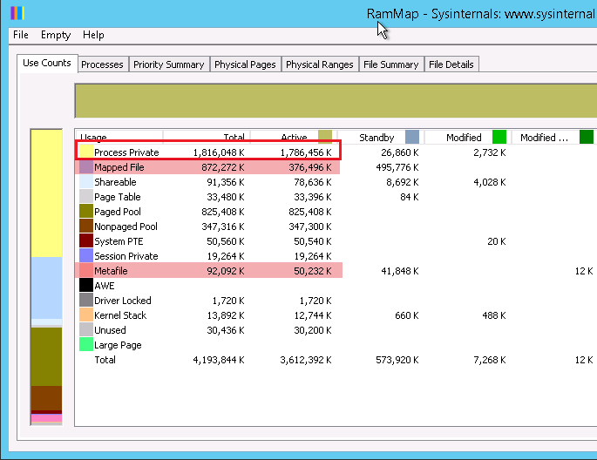Screen dimensions: 597x460
Task: Open the Empty menu
Action: 56,35
